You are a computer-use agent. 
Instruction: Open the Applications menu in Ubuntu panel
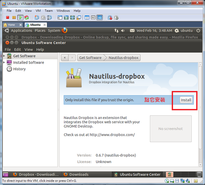point(22,30)
